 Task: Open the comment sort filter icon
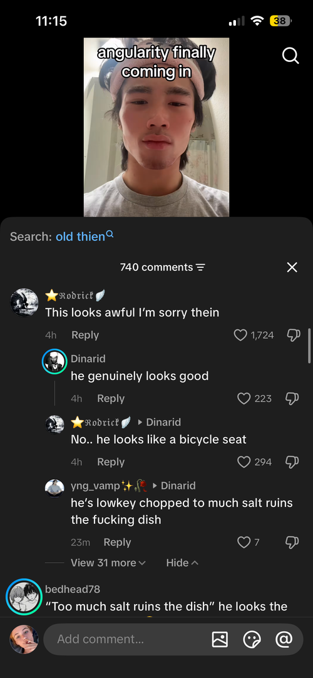(200, 268)
